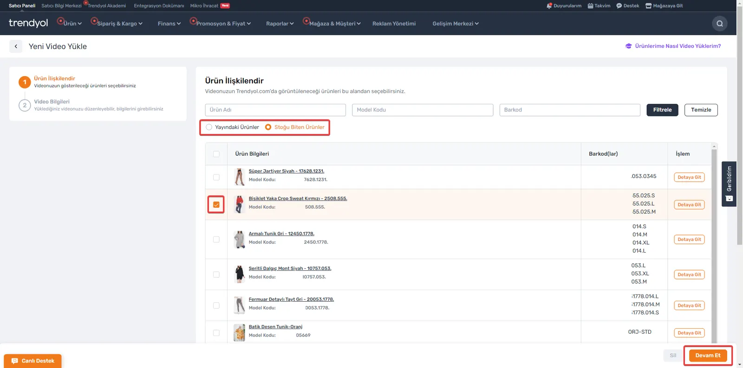Image resolution: width=743 pixels, height=368 pixels.
Task: Focus the Ürün Adı input field
Action: click(x=275, y=110)
